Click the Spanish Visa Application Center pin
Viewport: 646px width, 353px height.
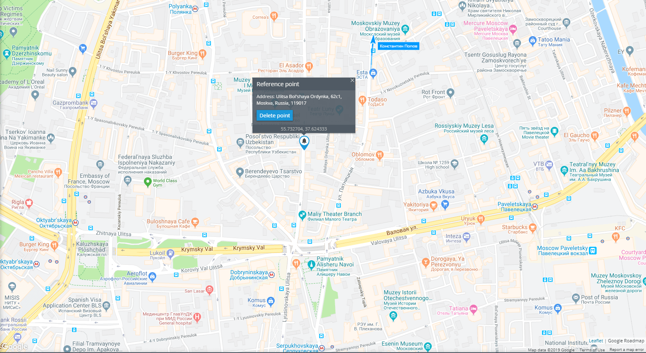click(107, 305)
